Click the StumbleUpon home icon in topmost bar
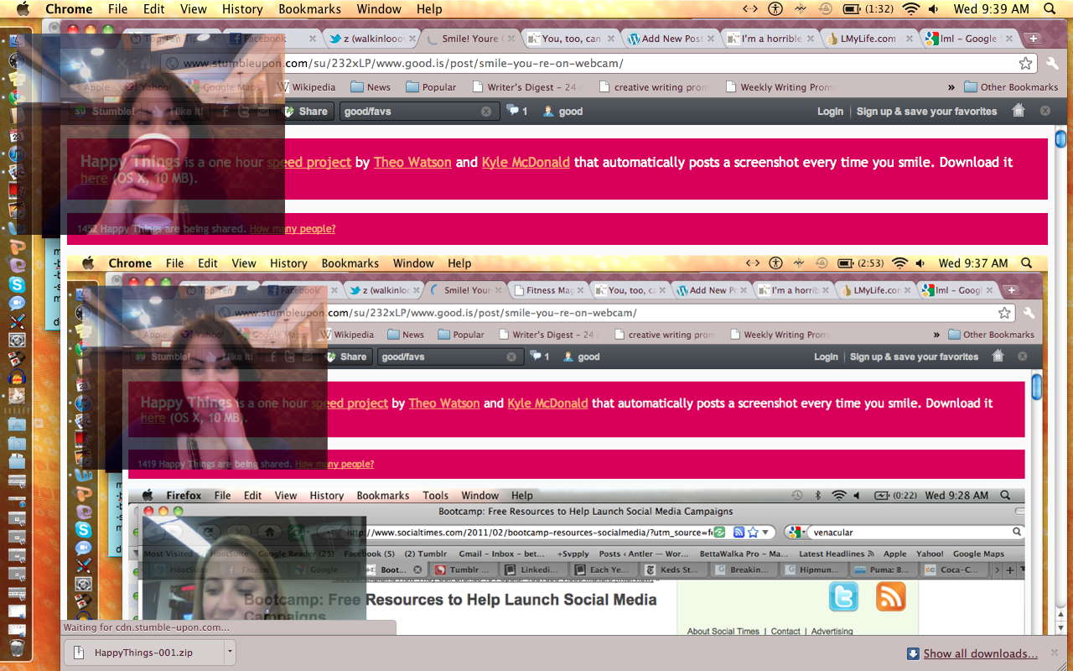Image resolution: width=1073 pixels, height=671 pixels. click(x=1019, y=111)
